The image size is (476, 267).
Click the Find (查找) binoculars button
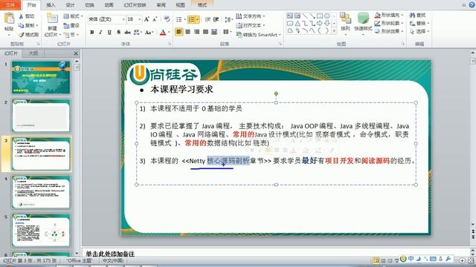click(418, 15)
